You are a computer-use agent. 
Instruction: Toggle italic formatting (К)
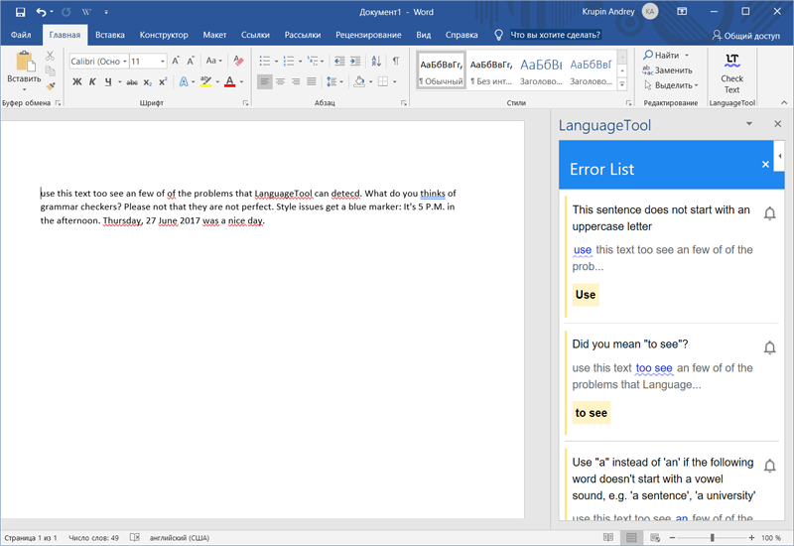tap(93, 81)
